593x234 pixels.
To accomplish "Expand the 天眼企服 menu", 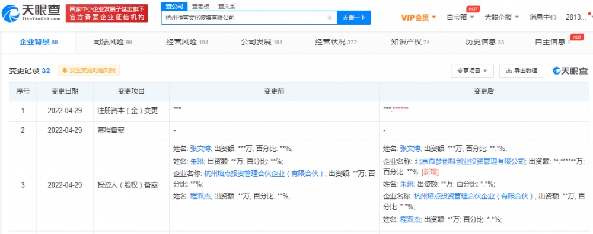I will tap(502, 17).
